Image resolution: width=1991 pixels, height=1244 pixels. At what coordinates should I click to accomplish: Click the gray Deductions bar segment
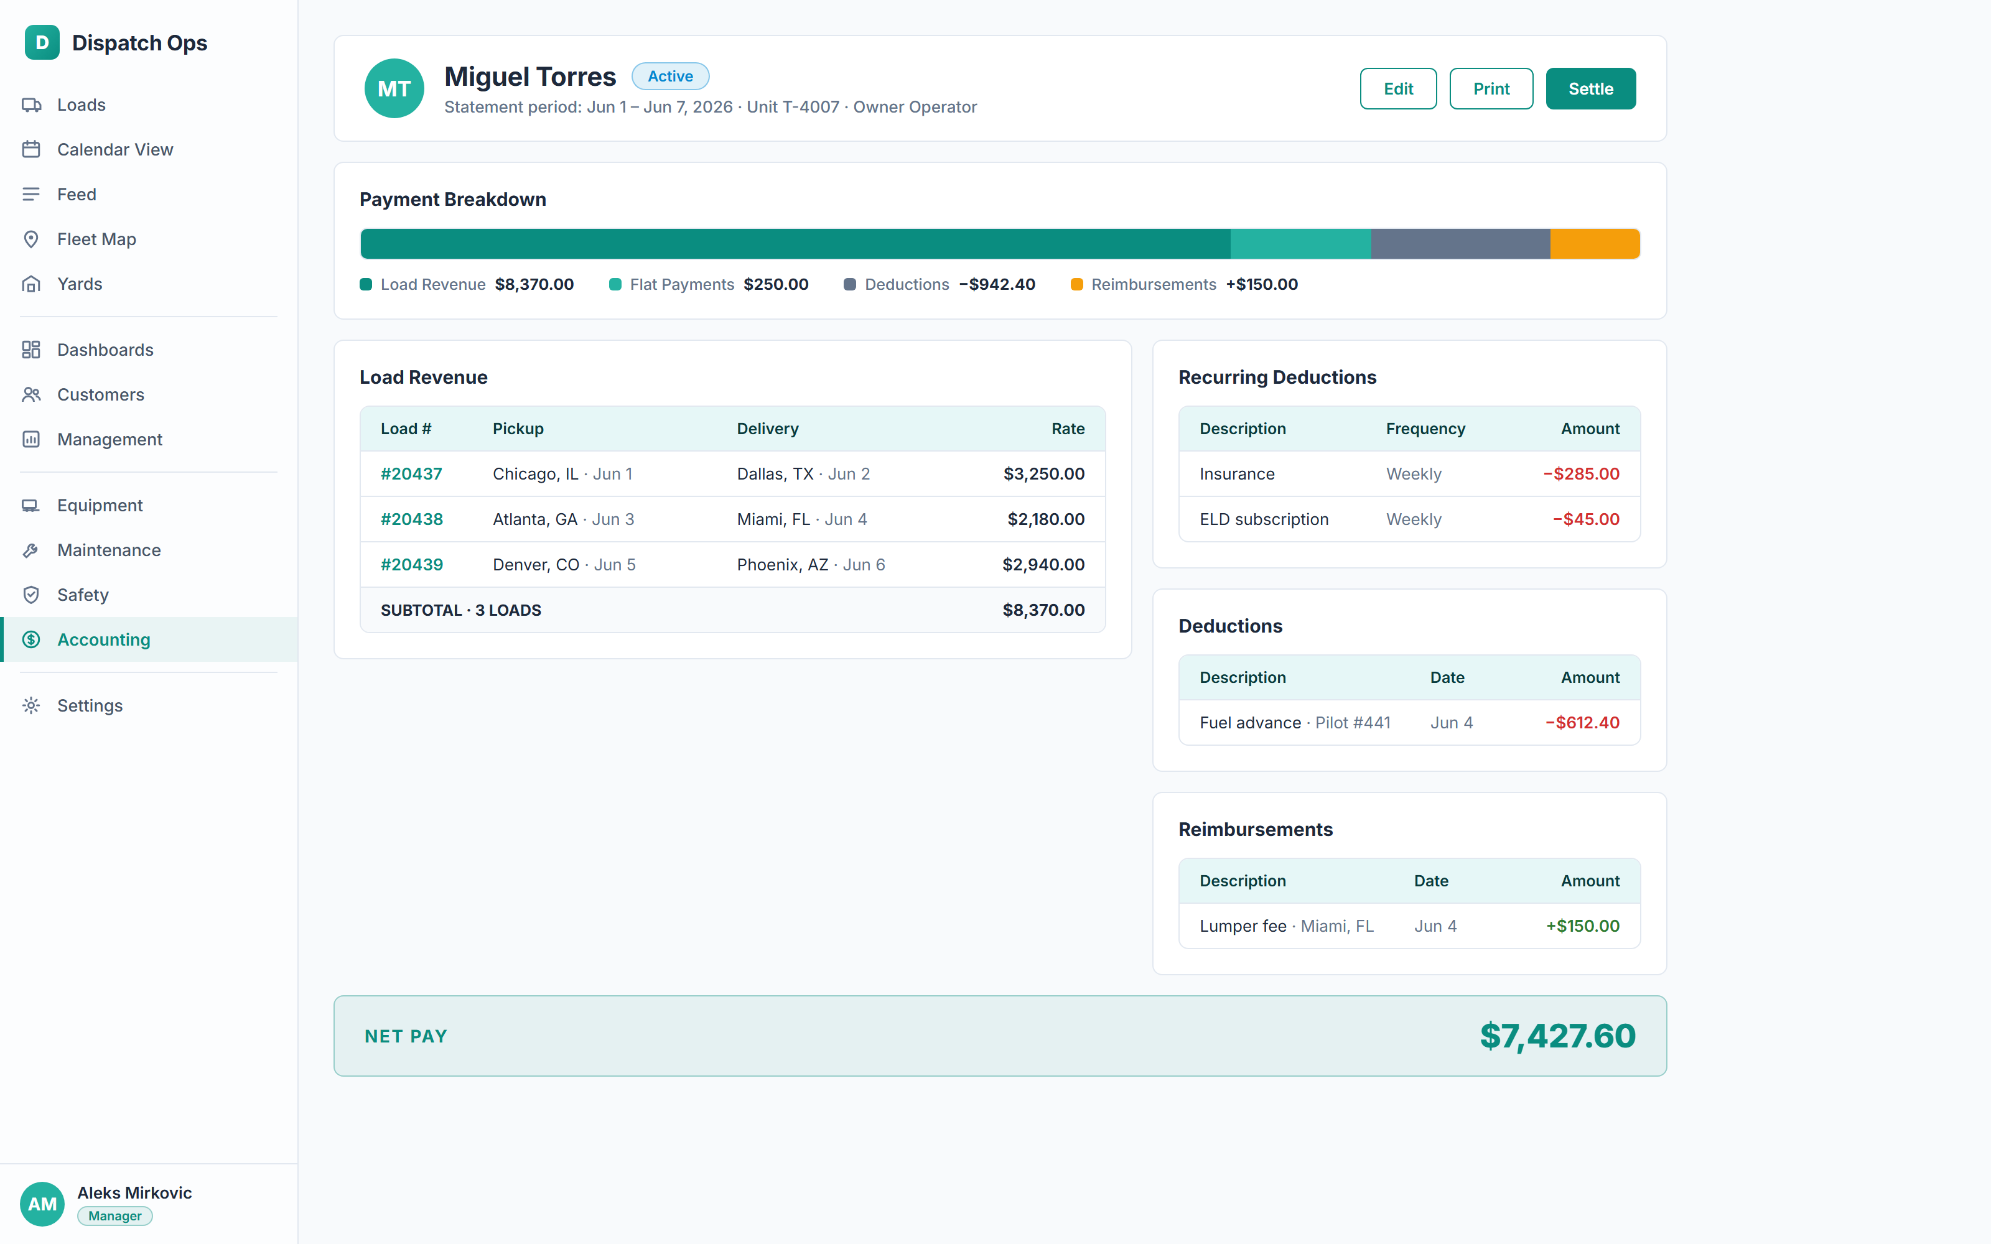point(1461,244)
